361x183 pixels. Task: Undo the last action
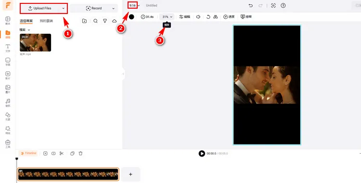(x=251, y=5)
